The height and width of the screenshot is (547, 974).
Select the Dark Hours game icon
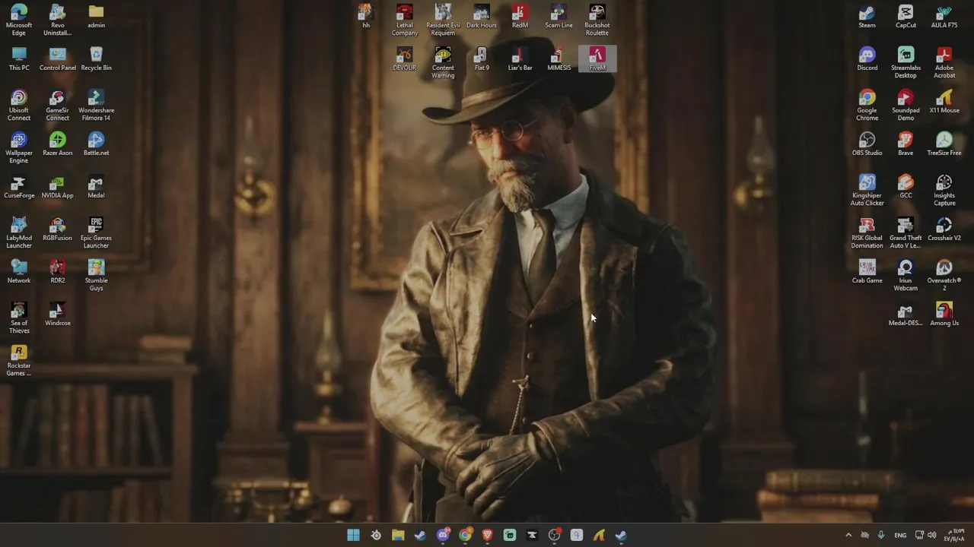[x=481, y=16]
